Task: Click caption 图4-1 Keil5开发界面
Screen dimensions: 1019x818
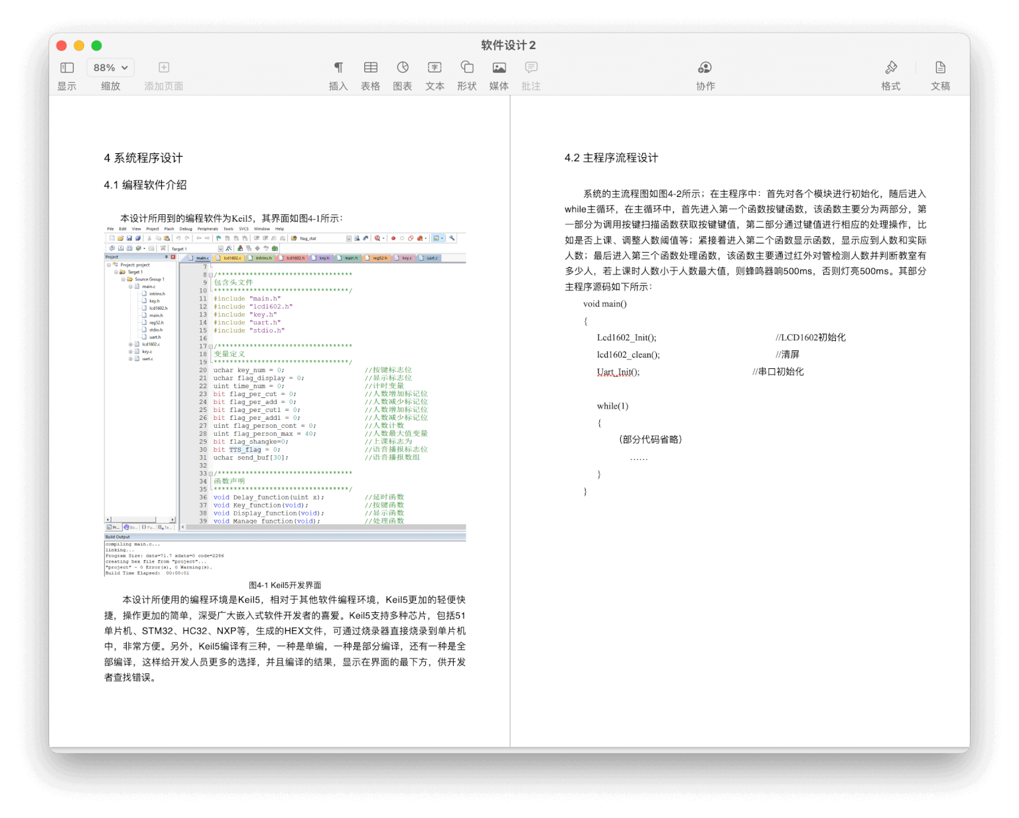Action: tap(285, 585)
